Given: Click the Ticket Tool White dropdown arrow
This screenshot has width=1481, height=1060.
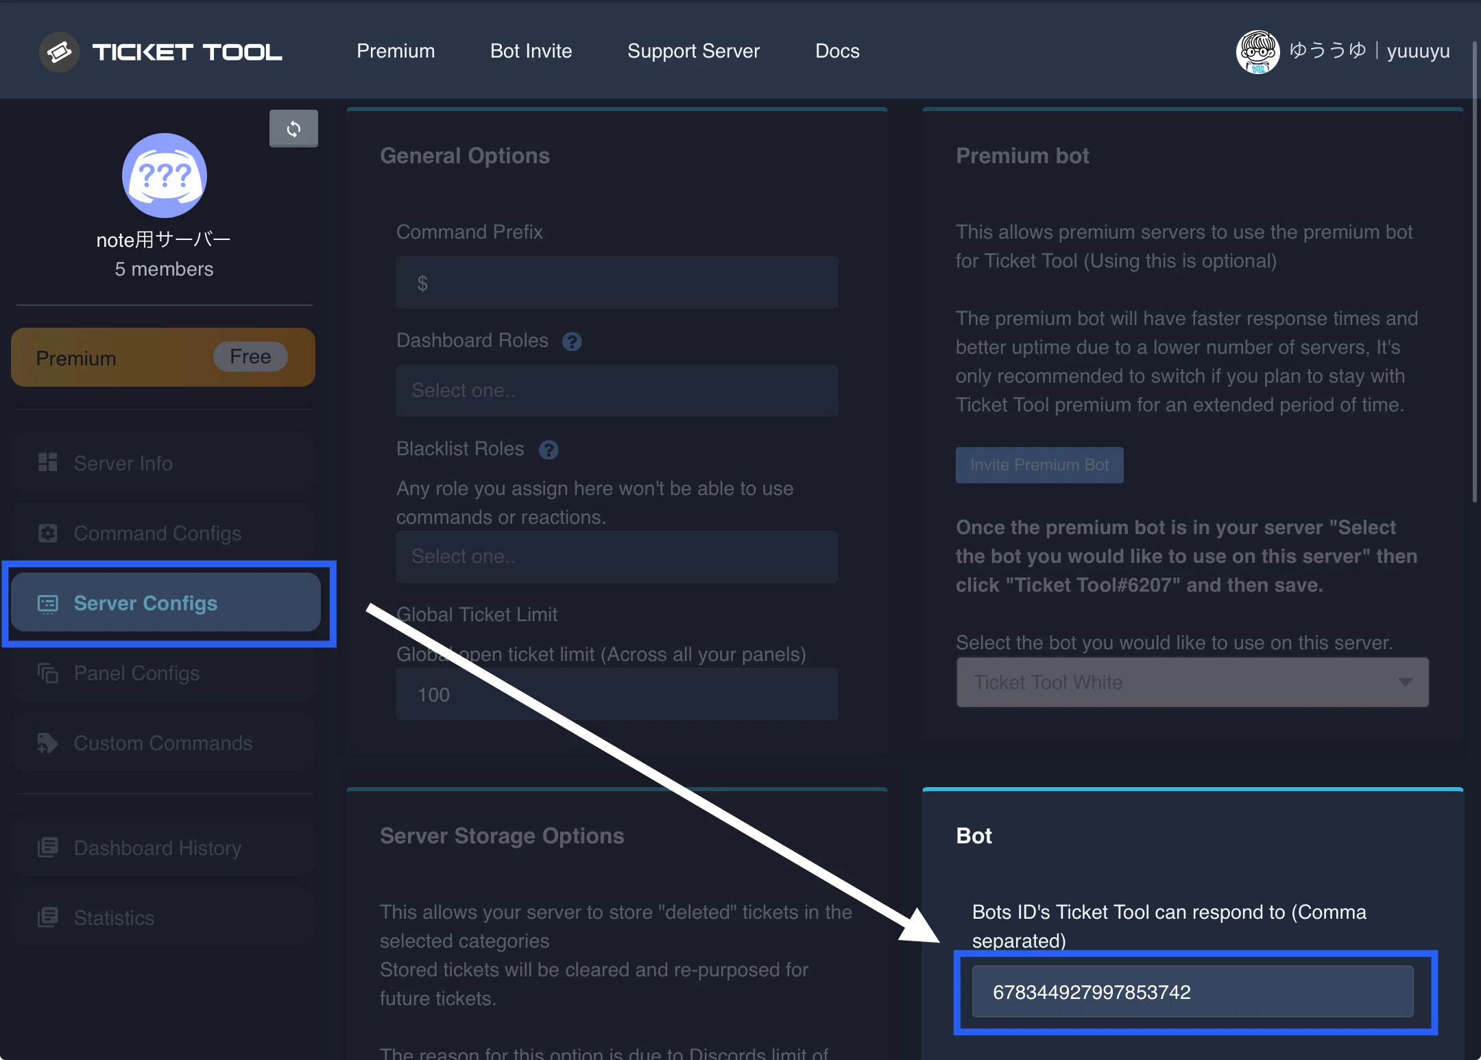Looking at the screenshot, I should point(1405,682).
